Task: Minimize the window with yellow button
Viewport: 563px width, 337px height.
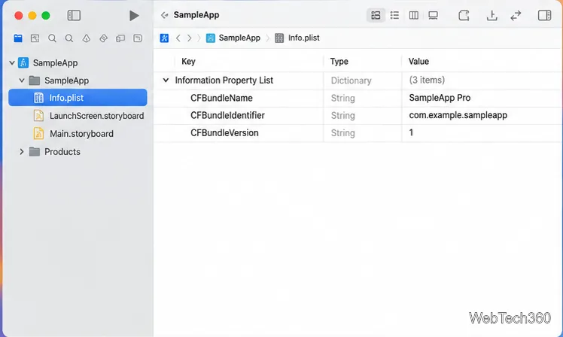Action: (32, 16)
